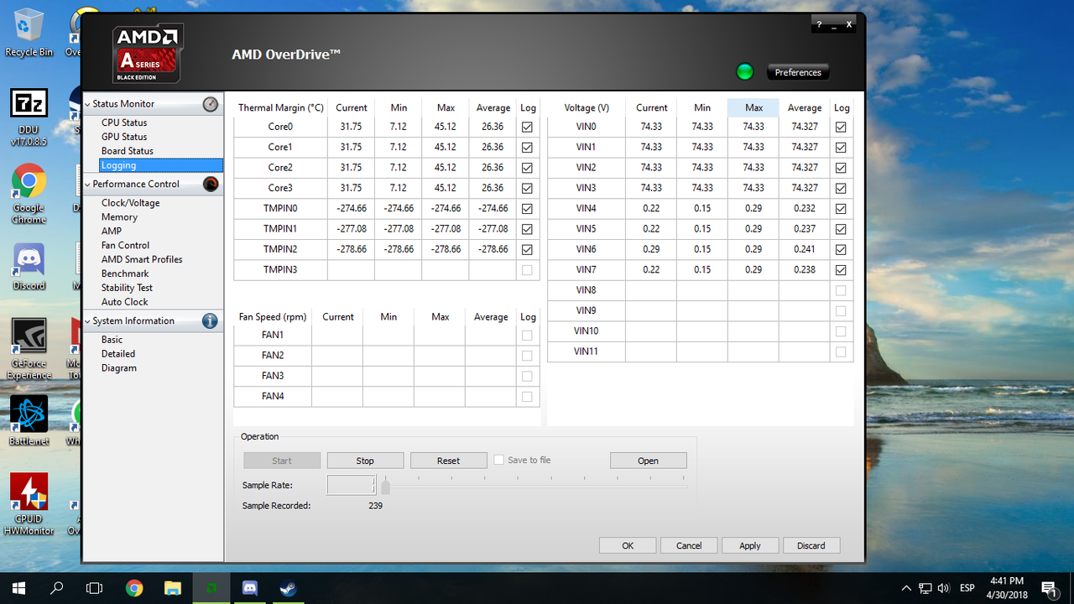Click the Stop logging button

tap(365, 461)
